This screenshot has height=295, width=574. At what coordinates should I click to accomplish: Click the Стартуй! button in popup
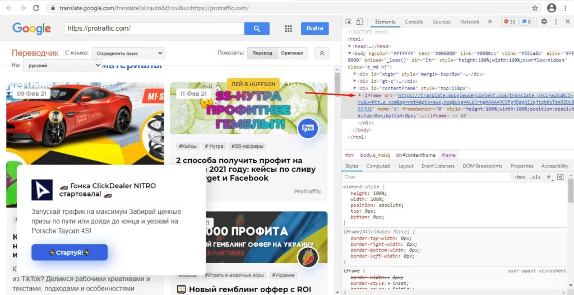70,252
